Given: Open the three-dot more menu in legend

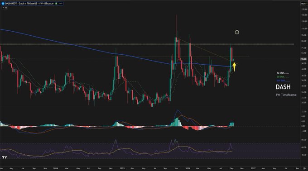Looking at the screenshot, I should pos(61,4).
